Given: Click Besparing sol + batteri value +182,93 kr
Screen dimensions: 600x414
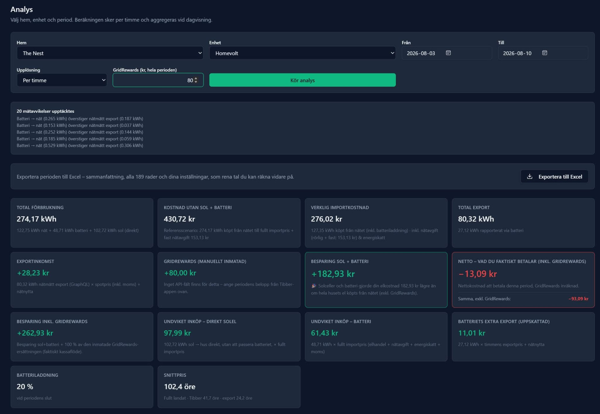Looking at the screenshot, I should click(333, 274).
